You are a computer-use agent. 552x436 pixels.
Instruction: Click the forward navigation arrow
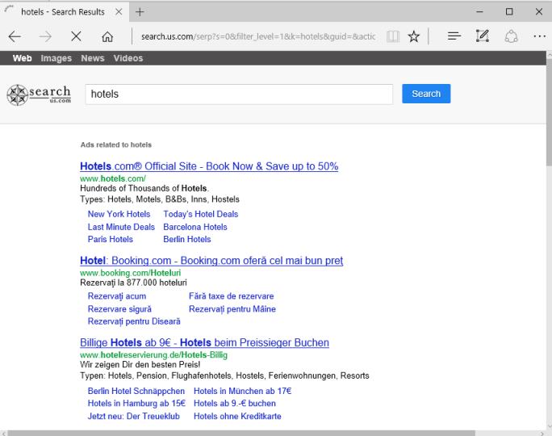(x=45, y=36)
